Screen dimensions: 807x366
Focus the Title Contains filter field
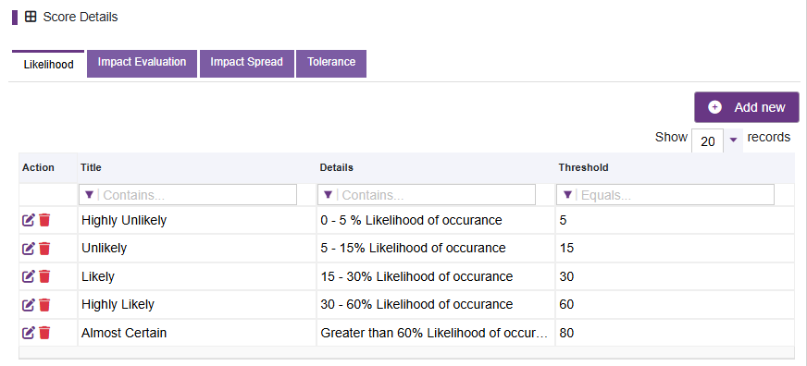coord(188,195)
